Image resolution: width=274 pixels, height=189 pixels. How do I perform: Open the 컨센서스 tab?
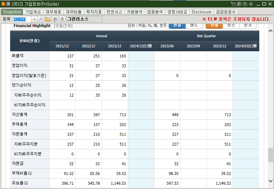[114, 12]
